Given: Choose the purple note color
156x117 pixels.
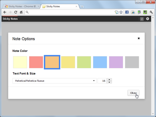Looking at the screenshot, I should [x=116, y=62].
